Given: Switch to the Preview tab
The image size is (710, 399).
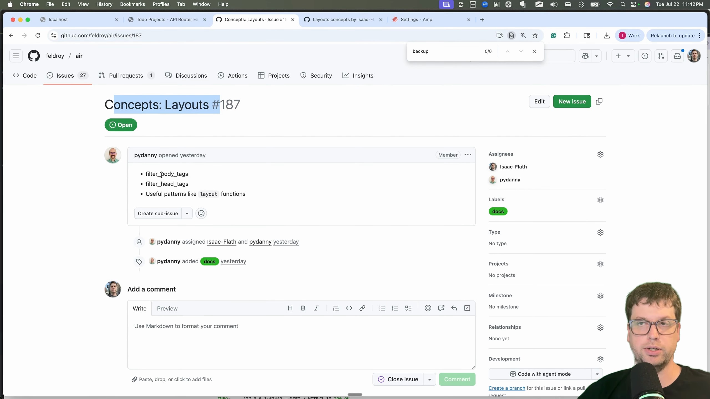Looking at the screenshot, I should pos(167,308).
